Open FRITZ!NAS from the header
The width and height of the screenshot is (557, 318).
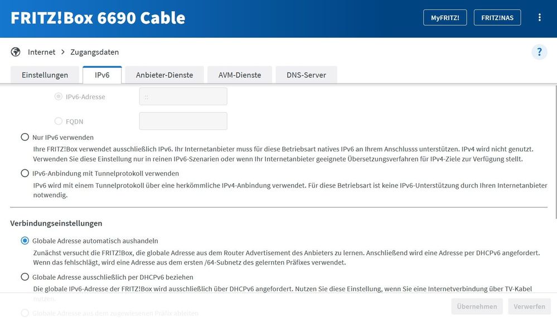(x=497, y=18)
